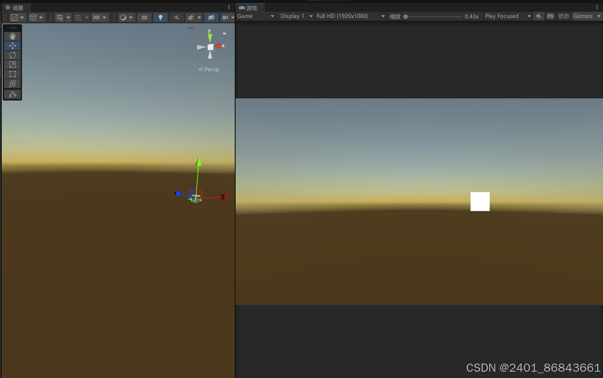Viewport: 603px width, 378px height.
Task: Mute audio in the Game view
Action: [x=539, y=16]
